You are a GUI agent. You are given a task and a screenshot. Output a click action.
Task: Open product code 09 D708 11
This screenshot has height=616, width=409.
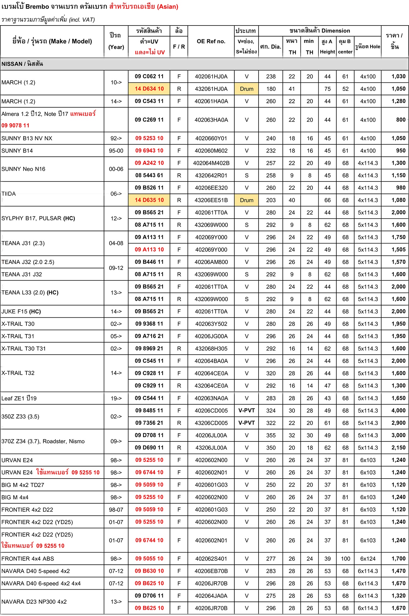coord(149,435)
